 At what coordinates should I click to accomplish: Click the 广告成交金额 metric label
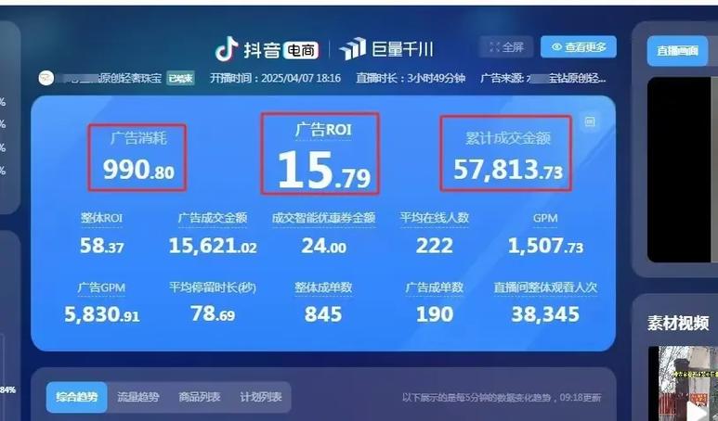[x=213, y=218]
